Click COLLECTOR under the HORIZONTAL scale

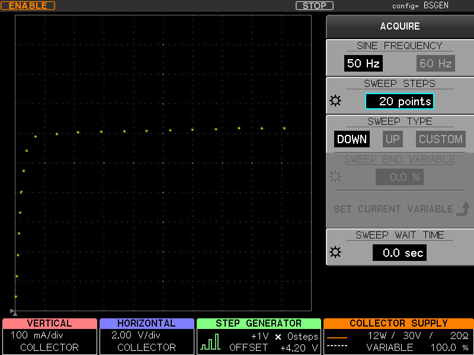point(146,347)
